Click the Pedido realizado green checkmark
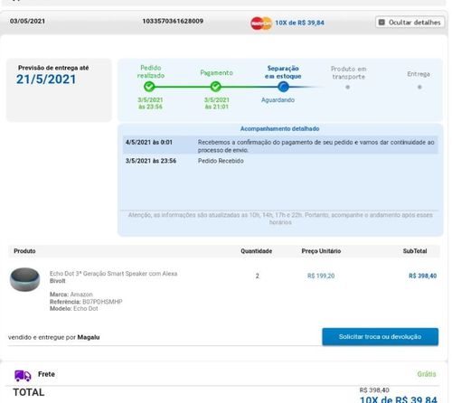 (x=149, y=87)
